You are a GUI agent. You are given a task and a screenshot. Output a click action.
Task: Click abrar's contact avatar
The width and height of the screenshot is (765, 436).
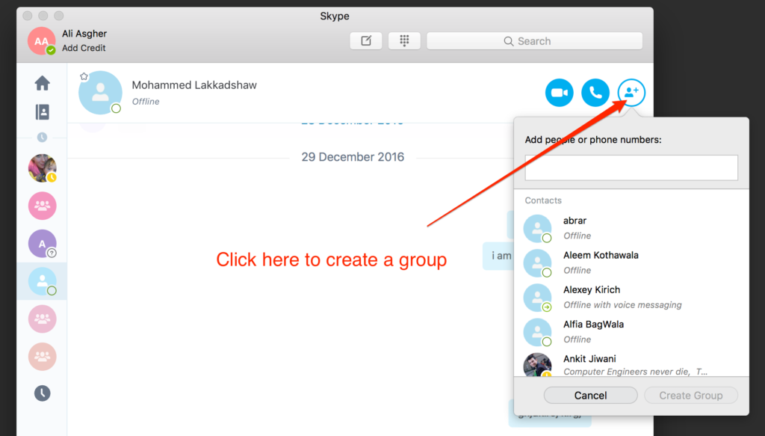[x=537, y=228]
